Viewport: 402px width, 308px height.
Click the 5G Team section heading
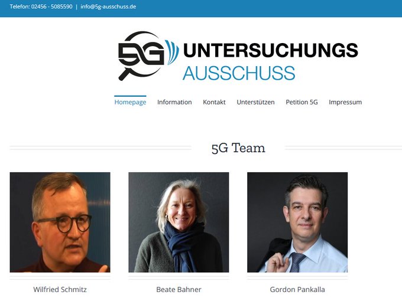[238, 148]
